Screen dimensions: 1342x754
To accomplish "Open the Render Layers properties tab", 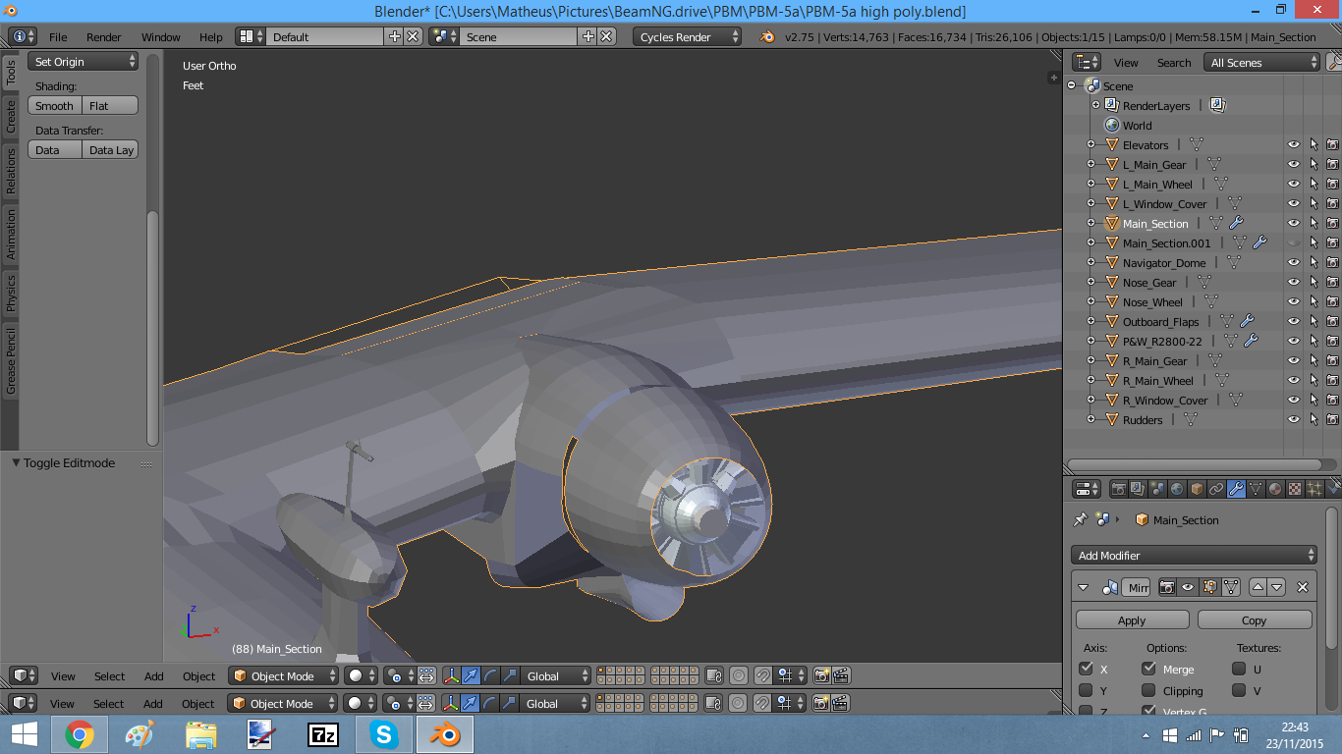I will pos(1138,489).
